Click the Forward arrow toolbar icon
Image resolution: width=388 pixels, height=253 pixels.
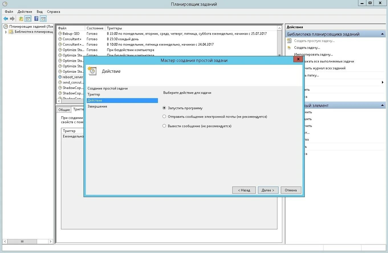click(12, 19)
